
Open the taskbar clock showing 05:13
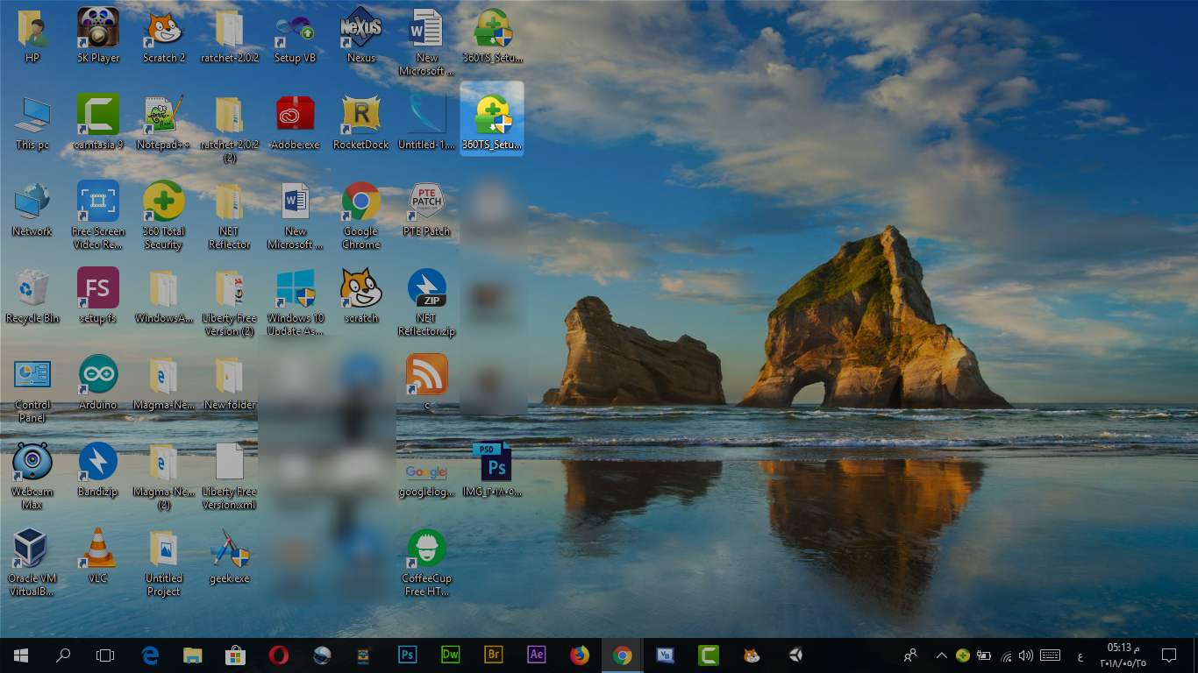tap(1123, 655)
